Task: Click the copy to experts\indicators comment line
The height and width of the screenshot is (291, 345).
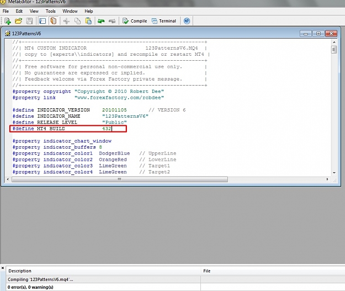Action: coord(111,54)
